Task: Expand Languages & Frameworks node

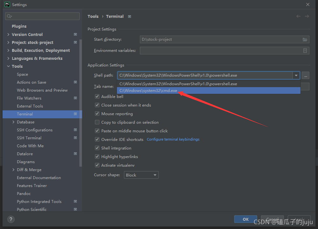Action: pyautogui.click(x=8, y=58)
